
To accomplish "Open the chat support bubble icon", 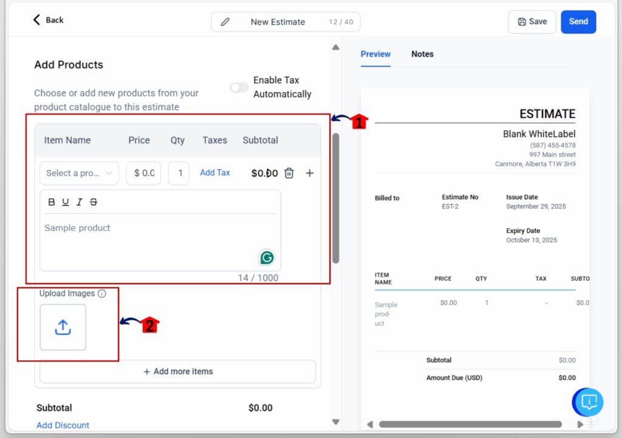I will tap(589, 402).
